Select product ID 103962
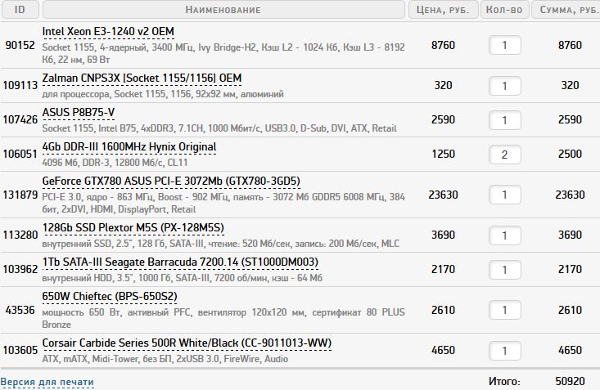600x390 pixels. (20, 269)
